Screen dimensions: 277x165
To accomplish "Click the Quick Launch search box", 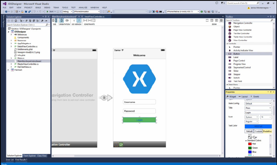I will point(243,3).
